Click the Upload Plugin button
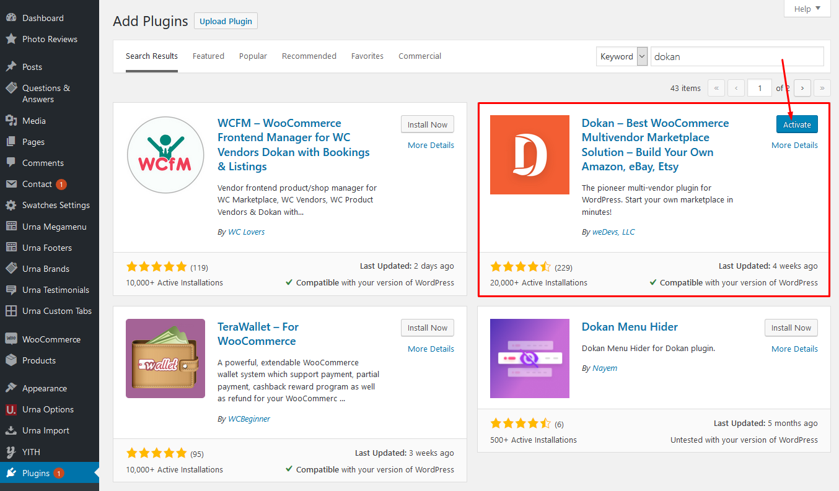Screen dimensions: 839x491 point(226,21)
